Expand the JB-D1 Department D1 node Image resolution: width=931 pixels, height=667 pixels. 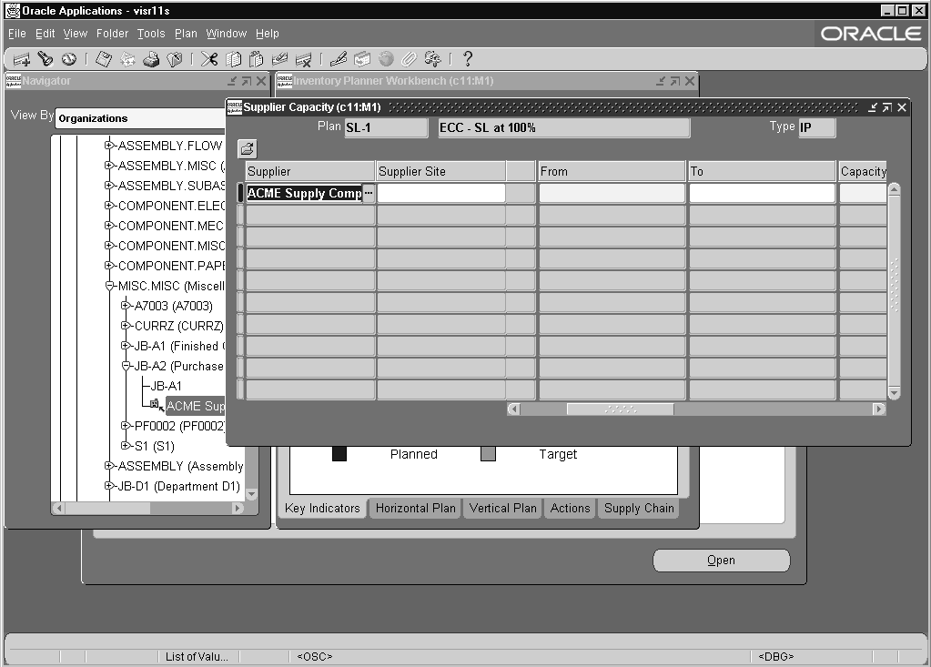(x=108, y=486)
